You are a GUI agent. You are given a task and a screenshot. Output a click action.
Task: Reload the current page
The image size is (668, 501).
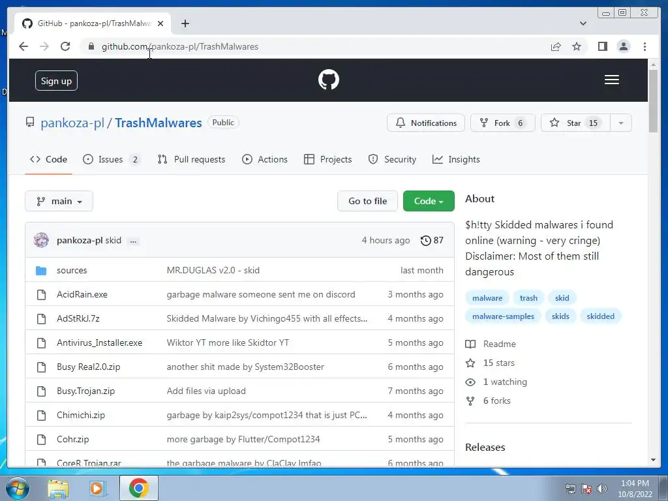tap(65, 46)
